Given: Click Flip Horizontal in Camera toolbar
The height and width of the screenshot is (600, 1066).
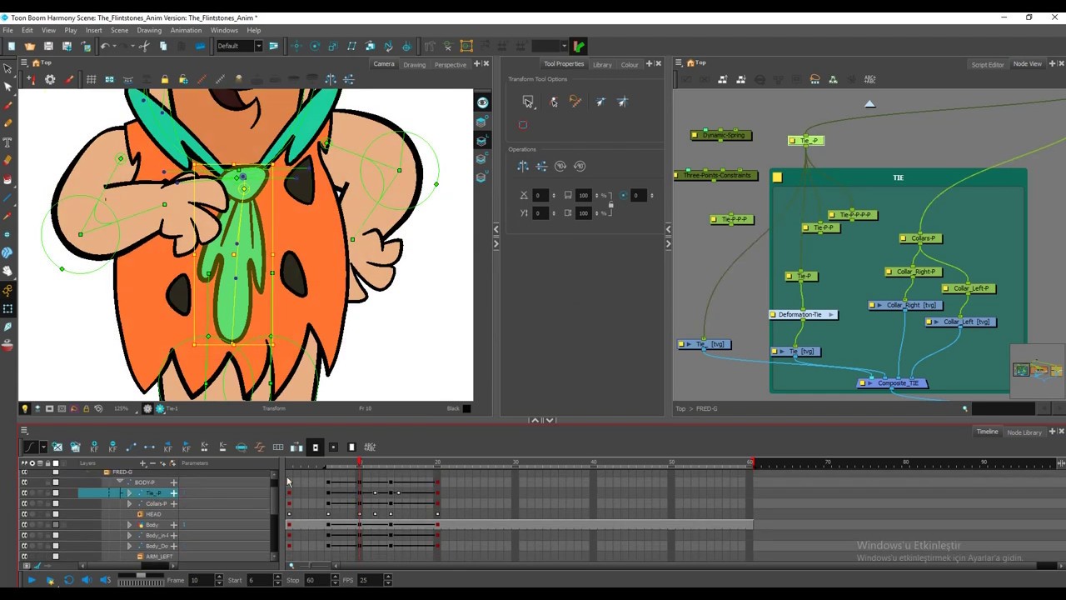Looking at the screenshot, I should point(331,79).
